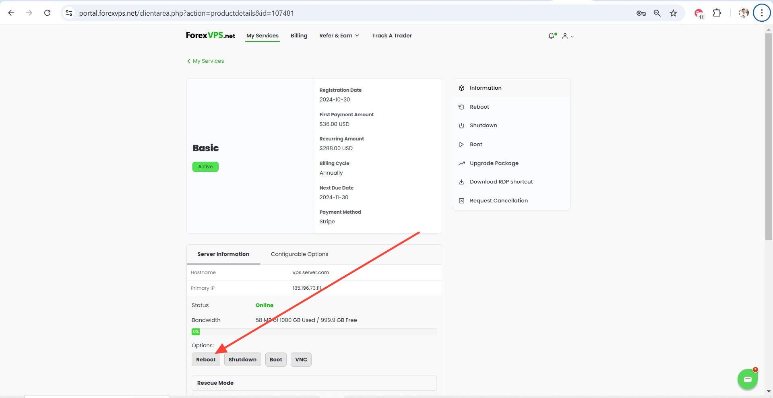Open the Extensions puzzle icon

point(717,13)
